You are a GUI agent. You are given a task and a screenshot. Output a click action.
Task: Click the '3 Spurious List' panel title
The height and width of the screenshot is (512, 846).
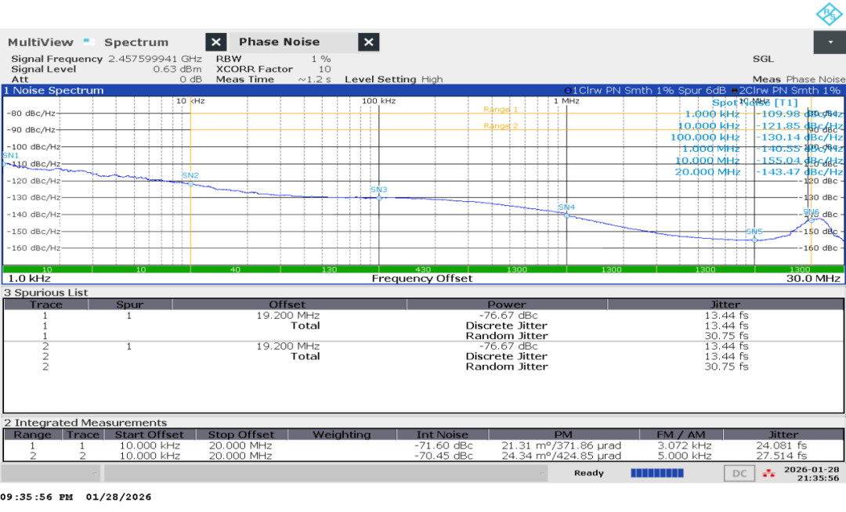[46, 292]
